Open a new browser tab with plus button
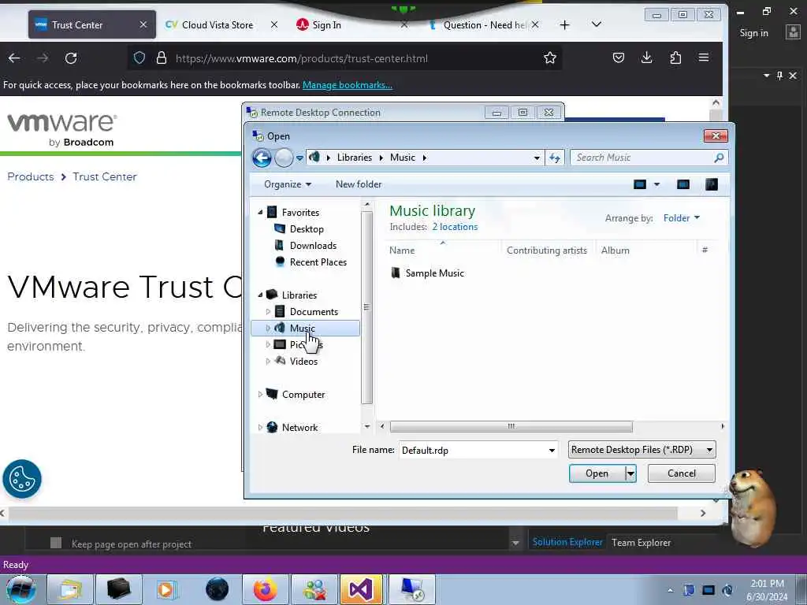This screenshot has width=807, height=605. coord(564,24)
